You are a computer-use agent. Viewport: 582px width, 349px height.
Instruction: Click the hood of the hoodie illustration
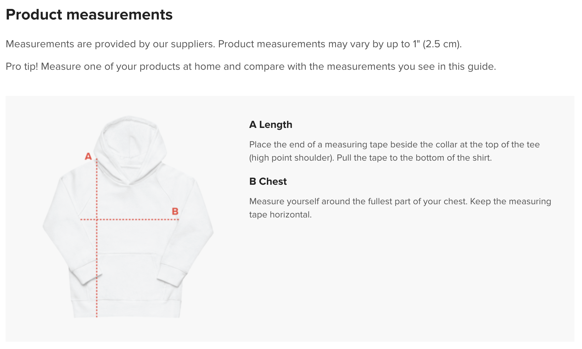pyautogui.click(x=130, y=139)
